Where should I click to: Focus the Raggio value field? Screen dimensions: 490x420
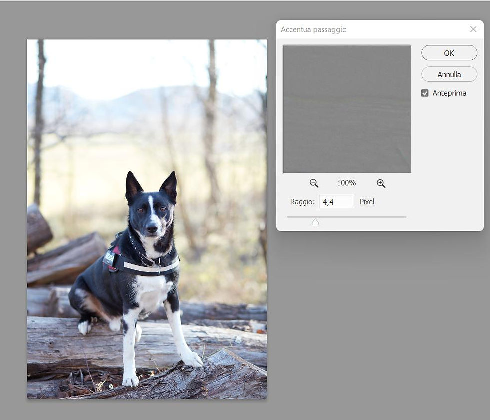click(x=336, y=202)
